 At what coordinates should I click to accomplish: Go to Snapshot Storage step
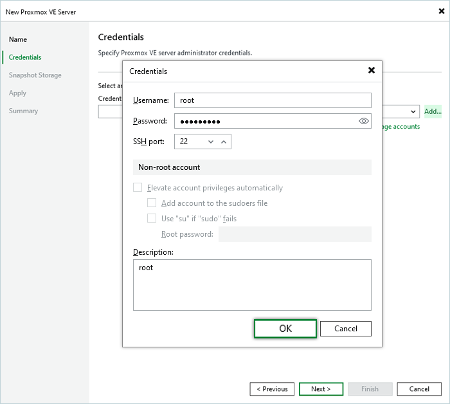pos(35,75)
